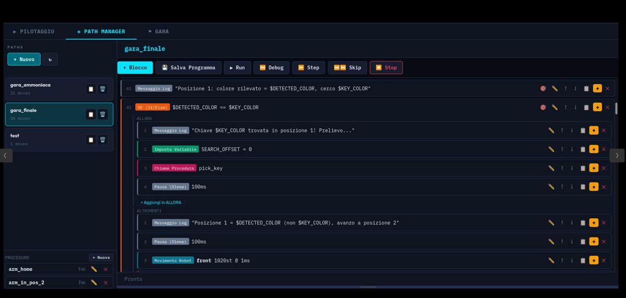
Task: Move "SEARCH_OFFSET = 0" block up
Action: coord(562,149)
